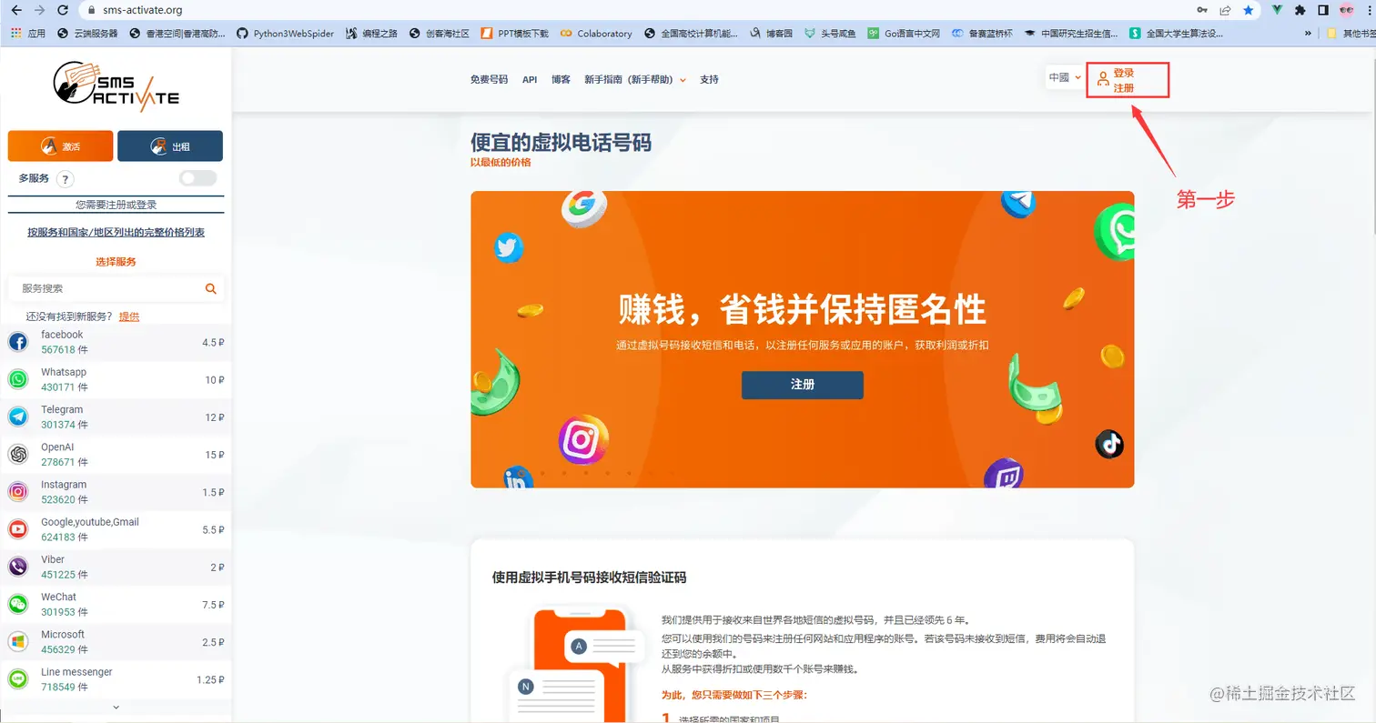The image size is (1376, 723).
Task: Open the 中國 country dropdown
Action: click(x=1063, y=77)
